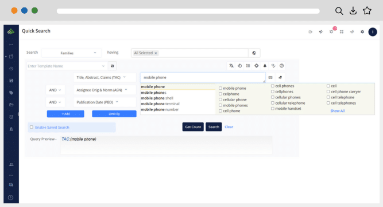This screenshot has width=383, height=207.
Task: Open the settings gear in top header
Action: coord(362,31)
